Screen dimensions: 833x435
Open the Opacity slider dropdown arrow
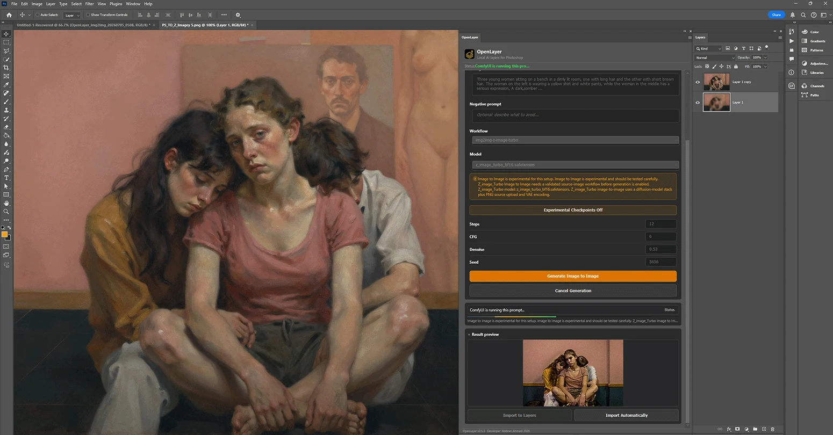click(765, 57)
